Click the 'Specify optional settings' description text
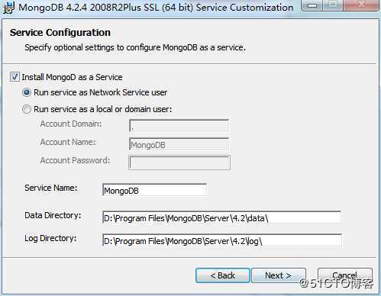 (x=135, y=47)
